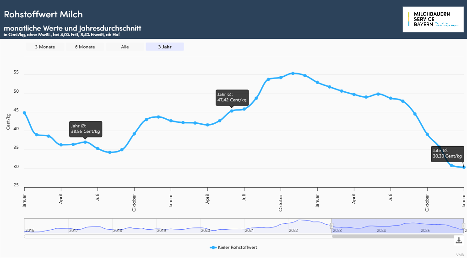
Task: Click the first data point at Januar
Action: click(24, 113)
